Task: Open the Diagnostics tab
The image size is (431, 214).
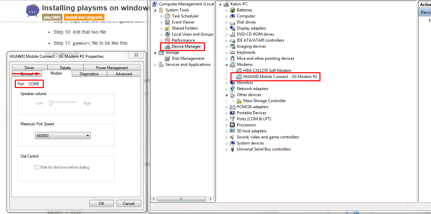Action: click(x=89, y=74)
